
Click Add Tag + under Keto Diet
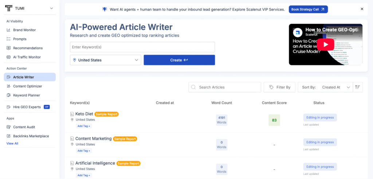tap(84, 126)
